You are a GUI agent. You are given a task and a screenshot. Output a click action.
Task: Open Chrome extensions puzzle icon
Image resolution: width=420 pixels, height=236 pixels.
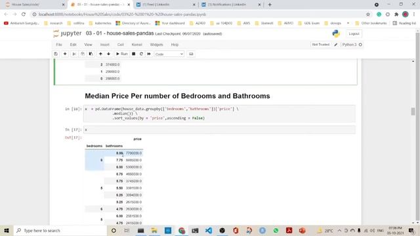click(x=396, y=14)
